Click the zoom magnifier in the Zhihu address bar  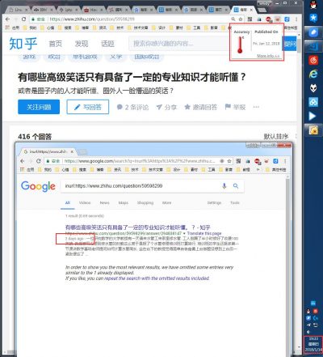click(x=233, y=19)
